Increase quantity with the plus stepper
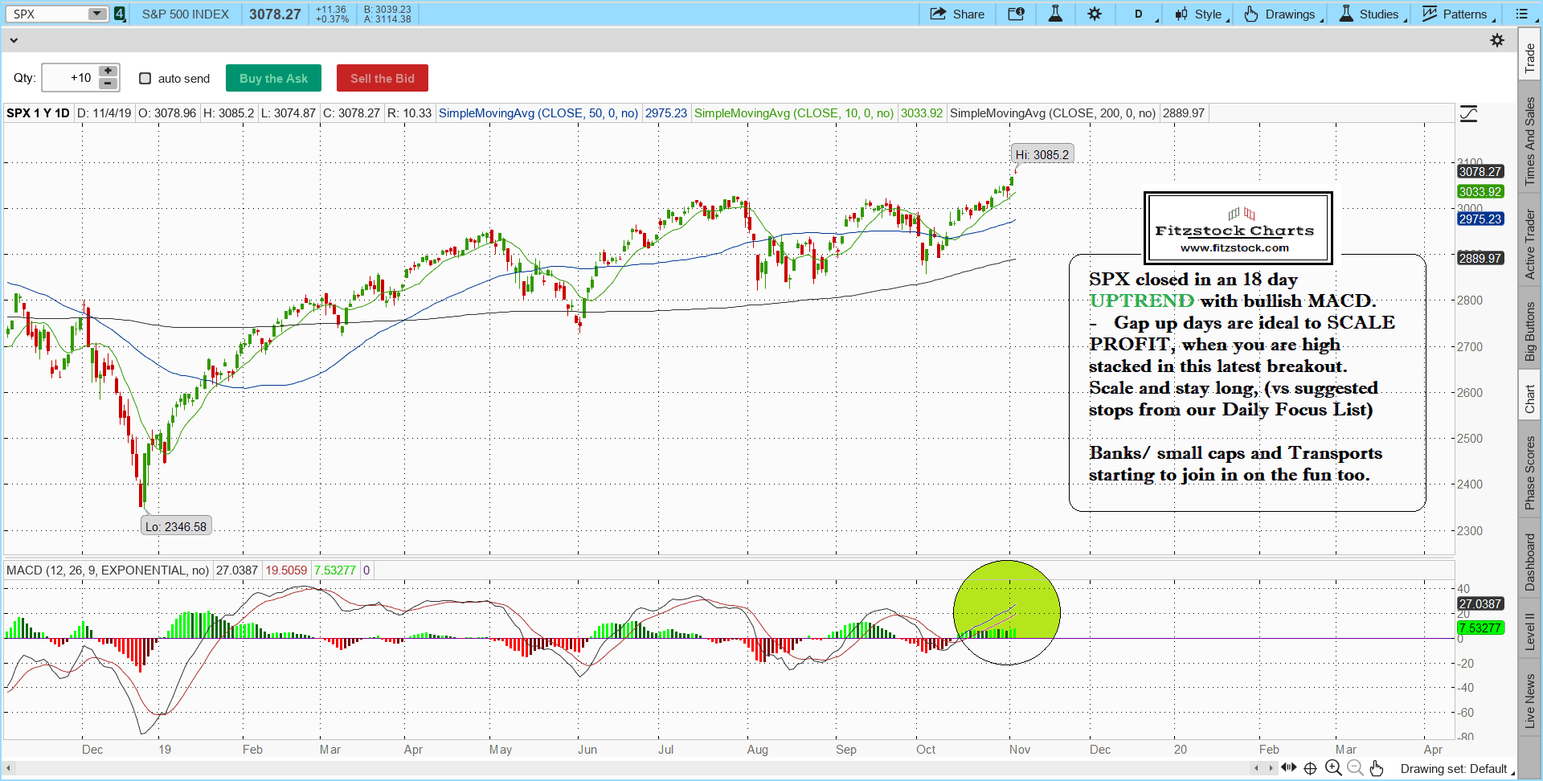Screen dimensions: 1543x781 tap(108, 72)
